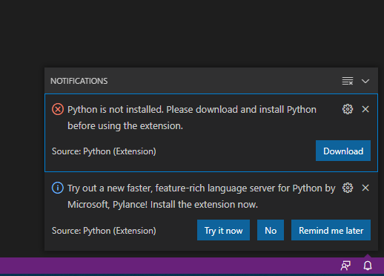Decline Pylance with the No button
The image size is (384, 276).
coord(271,230)
